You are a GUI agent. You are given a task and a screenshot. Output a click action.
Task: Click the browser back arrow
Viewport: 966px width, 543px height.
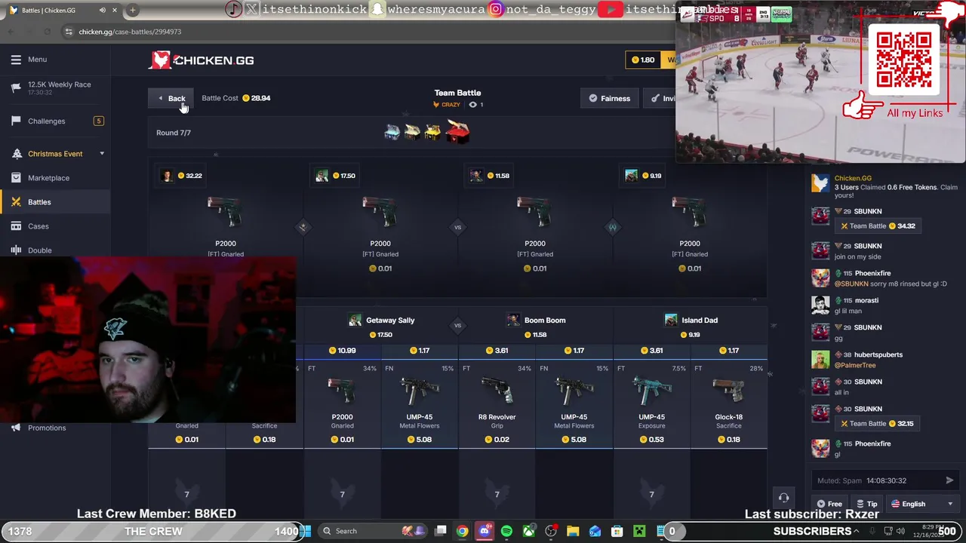[x=11, y=32]
